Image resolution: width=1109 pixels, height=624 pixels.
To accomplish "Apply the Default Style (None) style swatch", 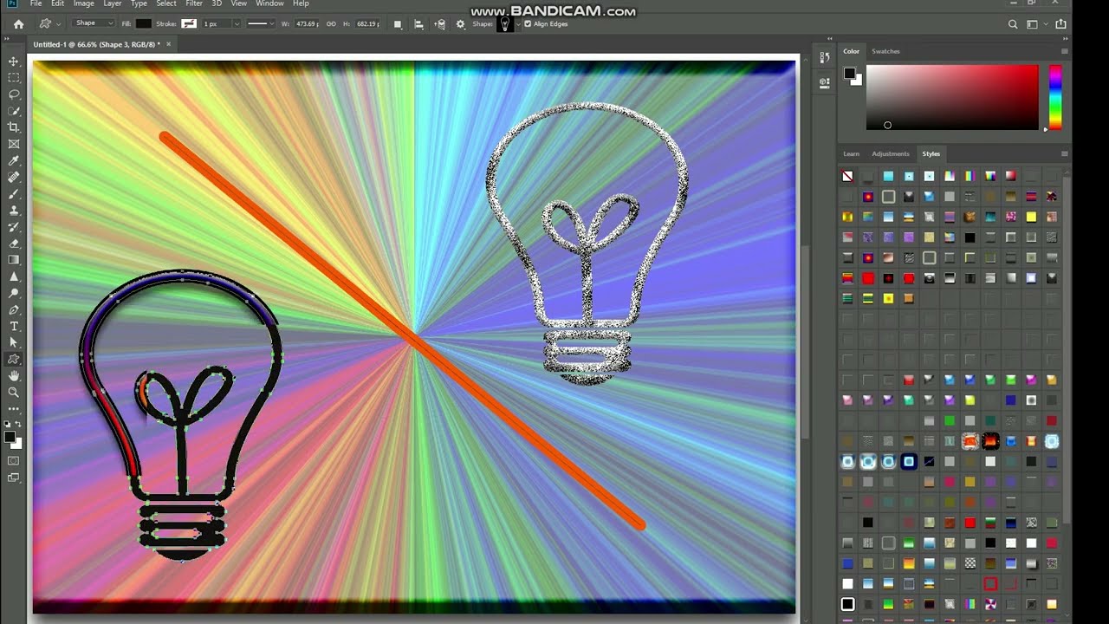I will coord(847,176).
